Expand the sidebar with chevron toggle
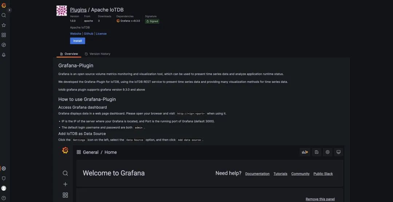Screen dimensions: 393x202 9,10
